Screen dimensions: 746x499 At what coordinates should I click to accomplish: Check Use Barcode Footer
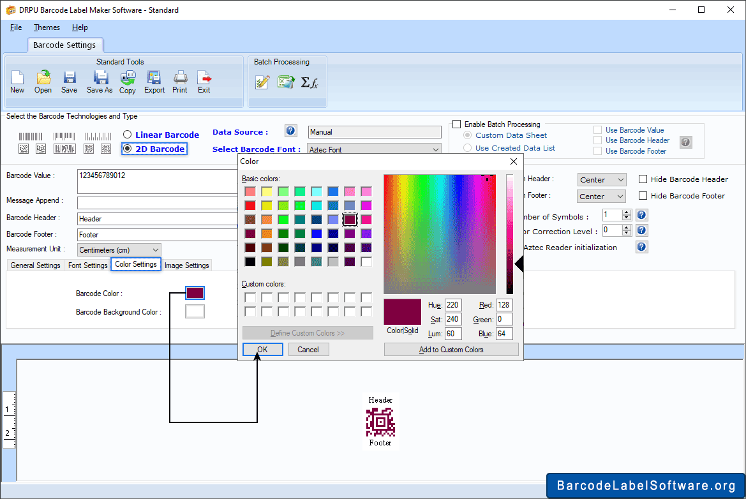coord(597,151)
